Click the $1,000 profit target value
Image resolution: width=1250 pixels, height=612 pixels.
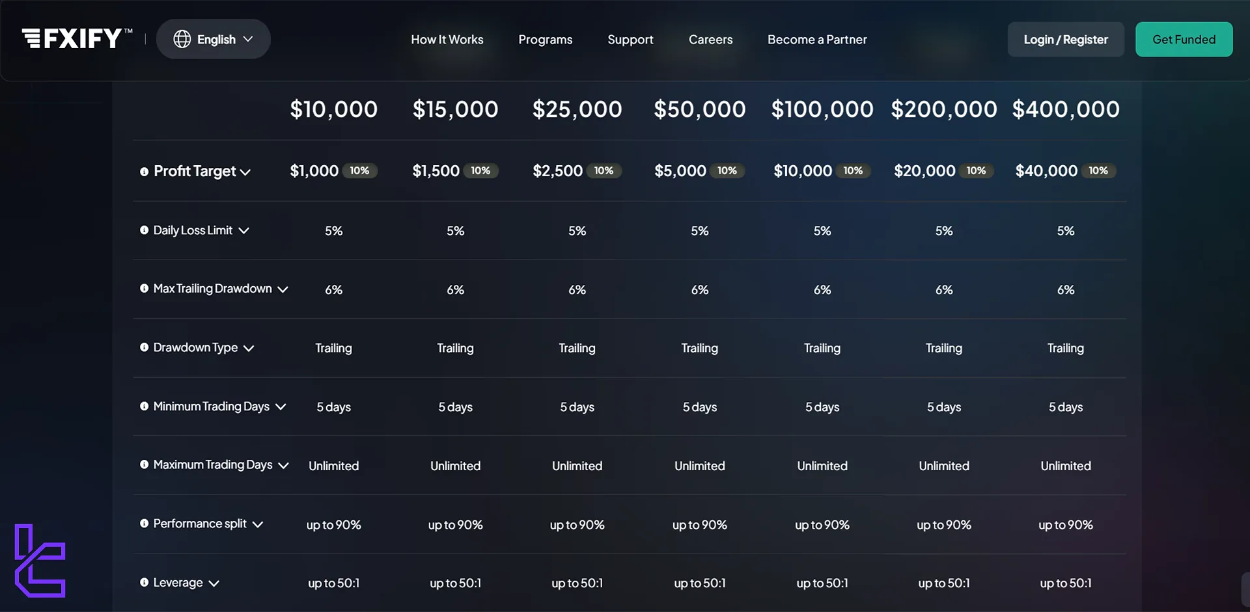click(x=314, y=171)
